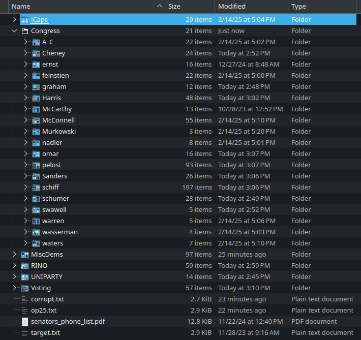Click the Sanders folder icon
Viewport: 361px width, 340px height.
(x=36, y=176)
